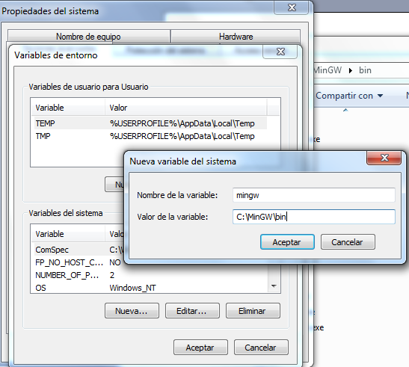Image resolution: width=409 pixels, height=367 pixels.
Task: Focus the Valor de la variable field
Action: pyautogui.click(x=314, y=217)
